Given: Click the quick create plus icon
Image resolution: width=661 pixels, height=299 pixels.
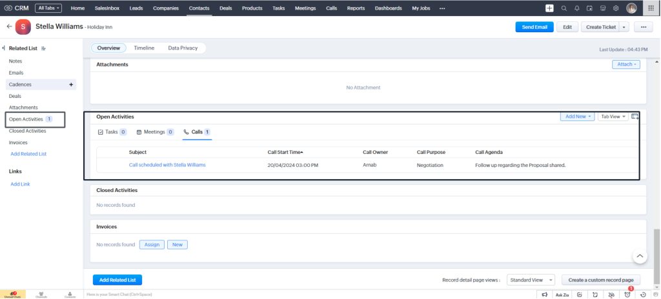Looking at the screenshot, I should (549, 8).
